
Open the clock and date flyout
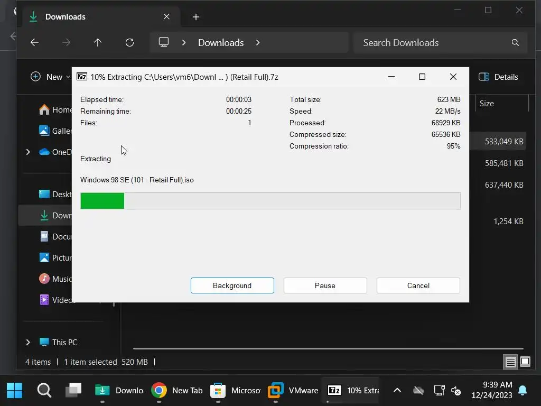492,390
